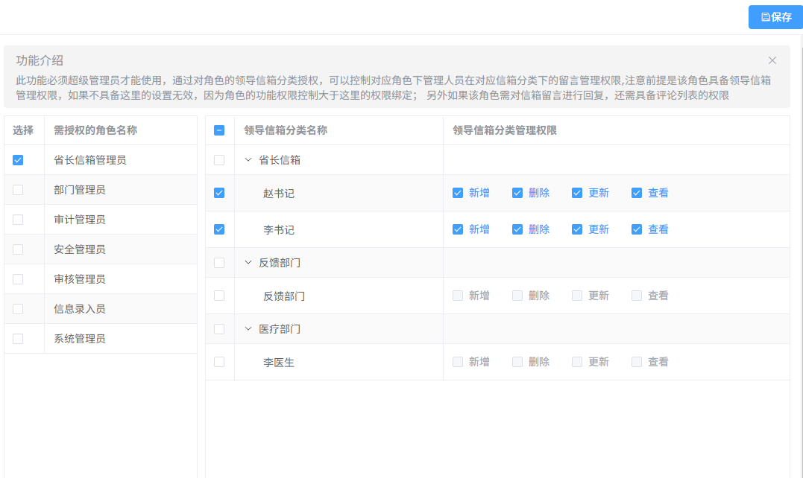Close the 功能介绍 info banner
This screenshot has height=478, width=803.
[x=772, y=60]
